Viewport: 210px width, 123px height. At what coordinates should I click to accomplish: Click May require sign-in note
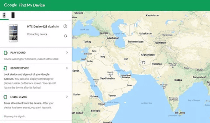[15, 116]
